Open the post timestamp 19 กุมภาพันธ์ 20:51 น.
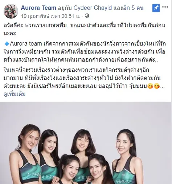 click(x=51, y=16)
